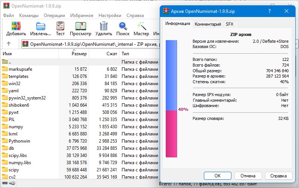Click the archive icon in the address bar

click(x=25, y=44)
